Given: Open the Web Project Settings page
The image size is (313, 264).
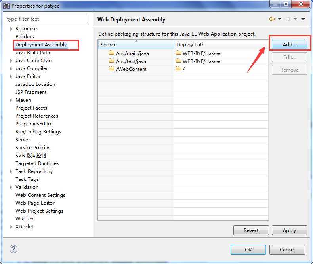Looking at the screenshot, I should tap(40, 211).
